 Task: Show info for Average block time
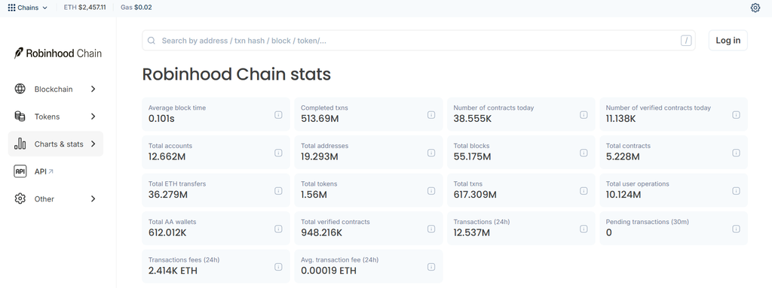[278, 114]
